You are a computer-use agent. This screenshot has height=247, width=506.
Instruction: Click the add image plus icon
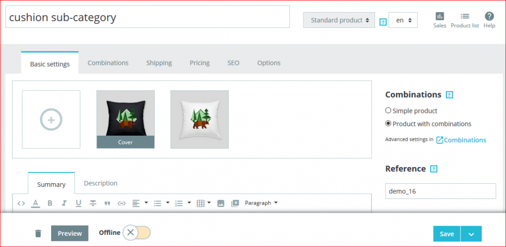51,119
